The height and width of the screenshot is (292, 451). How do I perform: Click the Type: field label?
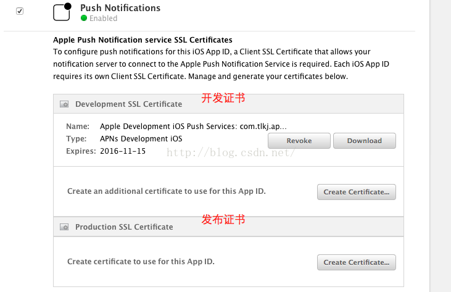pyautogui.click(x=77, y=139)
